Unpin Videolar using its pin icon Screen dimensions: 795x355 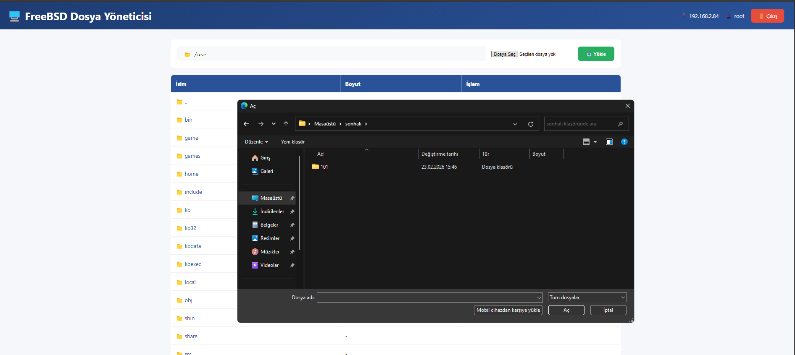point(292,265)
